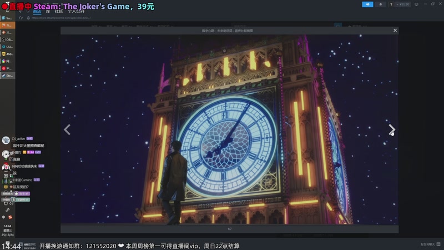Switch to the red NetEase taskbar app

point(8,68)
